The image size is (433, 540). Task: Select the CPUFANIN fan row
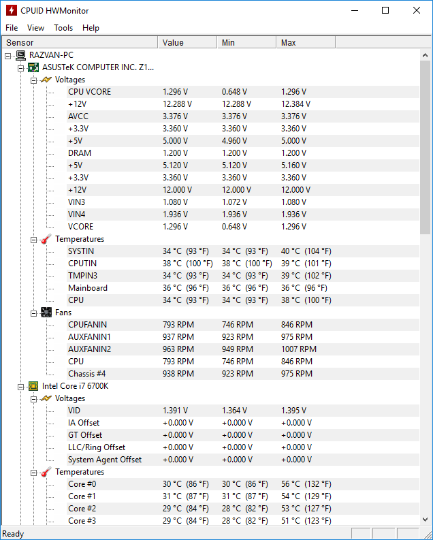click(x=243, y=325)
